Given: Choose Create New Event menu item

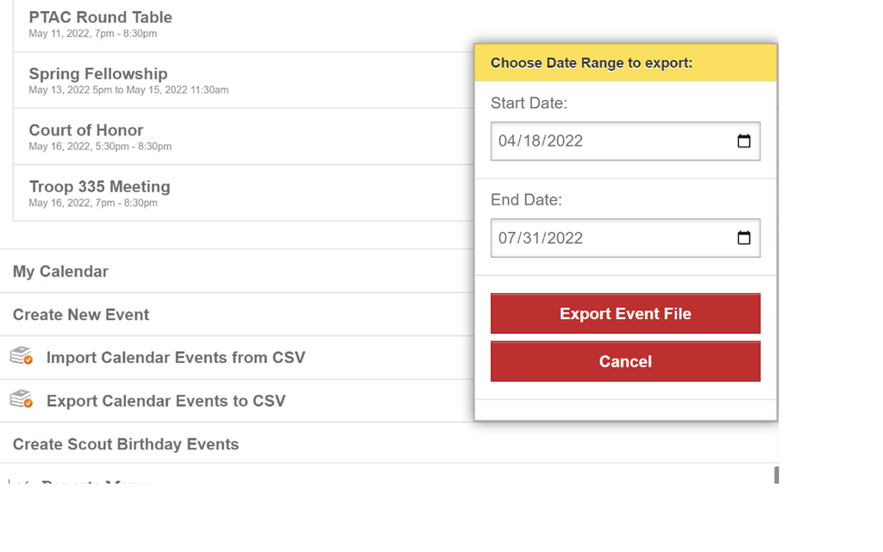Looking at the screenshot, I should [x=81, y=315].
